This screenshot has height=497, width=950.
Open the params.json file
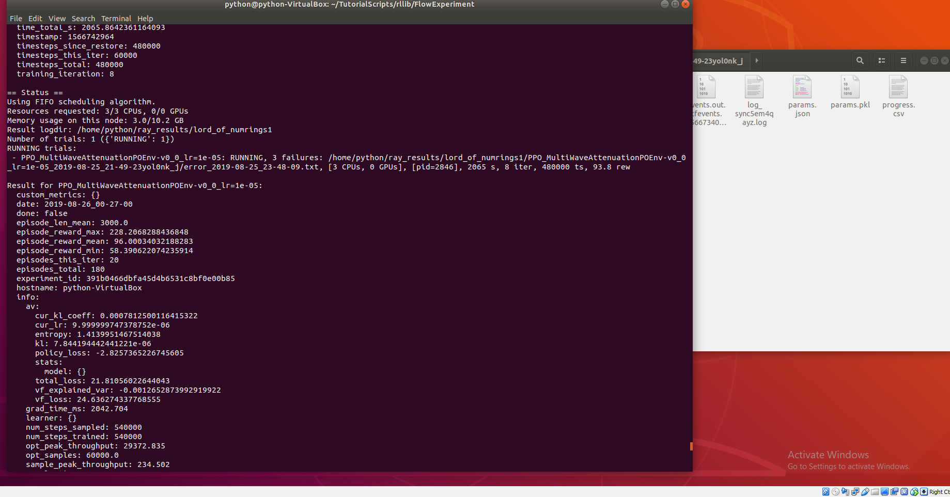coord(801,96)
